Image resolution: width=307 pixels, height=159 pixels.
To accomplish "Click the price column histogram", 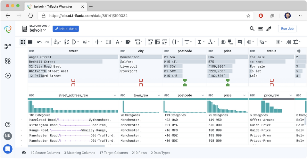I will pyautogui.click(x=227, y=106).
